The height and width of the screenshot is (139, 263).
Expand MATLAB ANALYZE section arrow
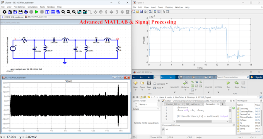(208, 92)
